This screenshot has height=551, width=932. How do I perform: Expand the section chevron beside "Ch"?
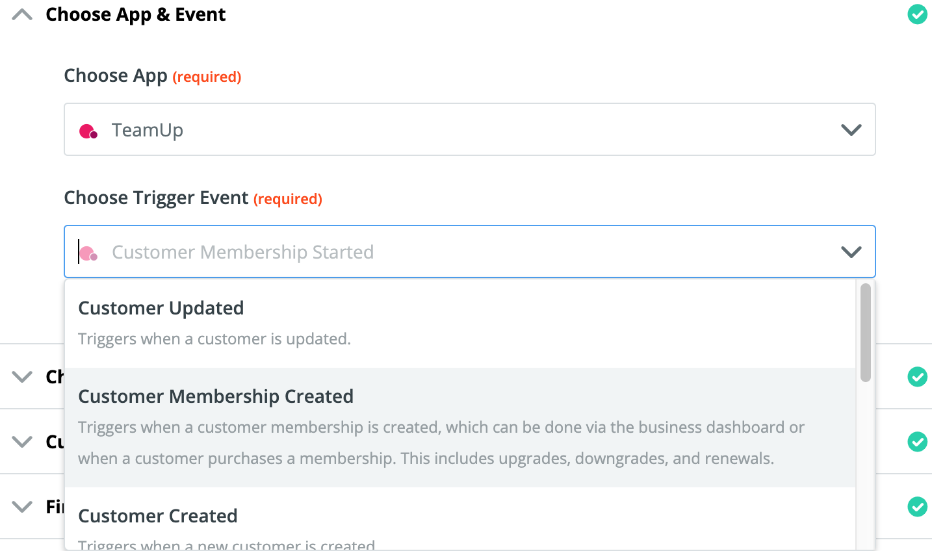[22, 377]
